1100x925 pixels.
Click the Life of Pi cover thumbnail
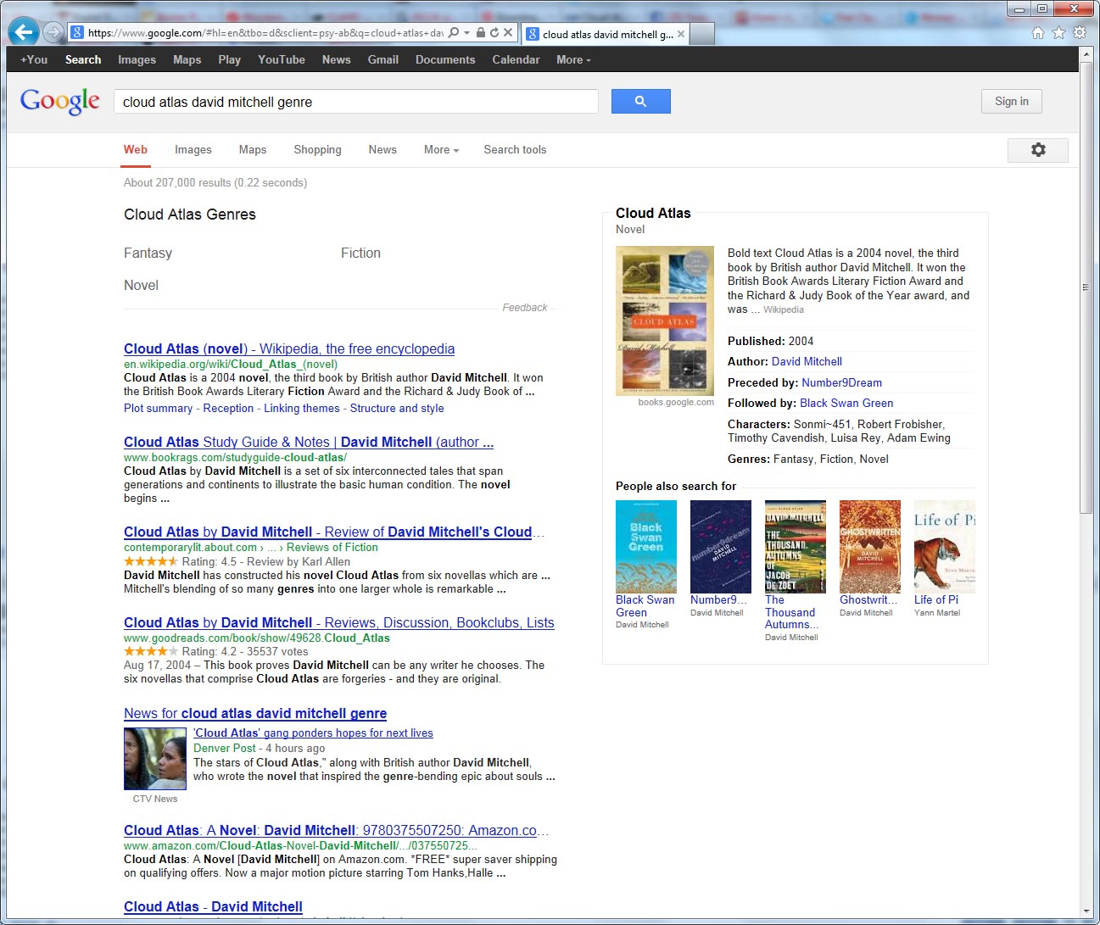(945, 547)
